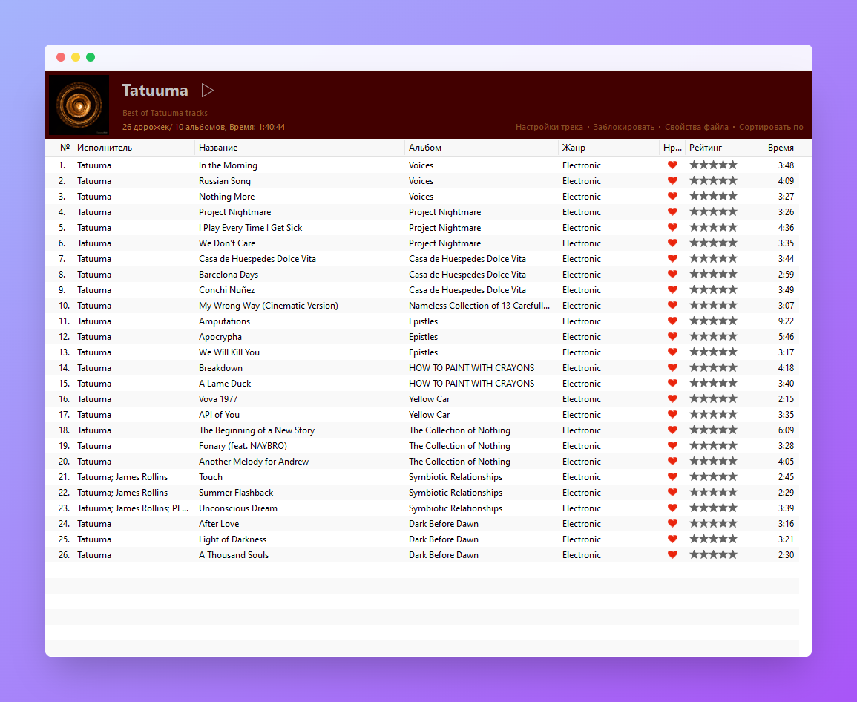Open the Tatuuma album cover thumbnail
This screenshot has height=702, width=857.
pyautogui.click(x=79, y=105)
